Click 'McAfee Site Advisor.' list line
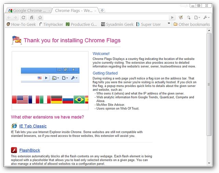 tap(111, 105)
